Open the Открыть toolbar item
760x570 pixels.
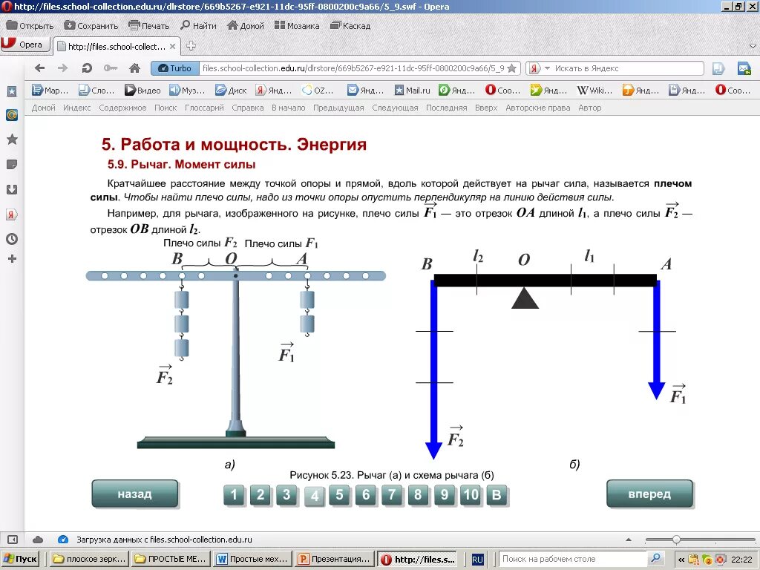click(x=30, y=26)
